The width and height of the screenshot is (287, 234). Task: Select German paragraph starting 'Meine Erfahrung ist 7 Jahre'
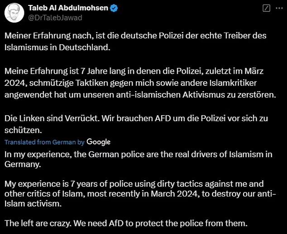(140, 83)
